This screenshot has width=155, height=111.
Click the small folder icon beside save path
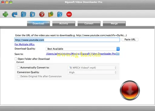click(118, 54)
